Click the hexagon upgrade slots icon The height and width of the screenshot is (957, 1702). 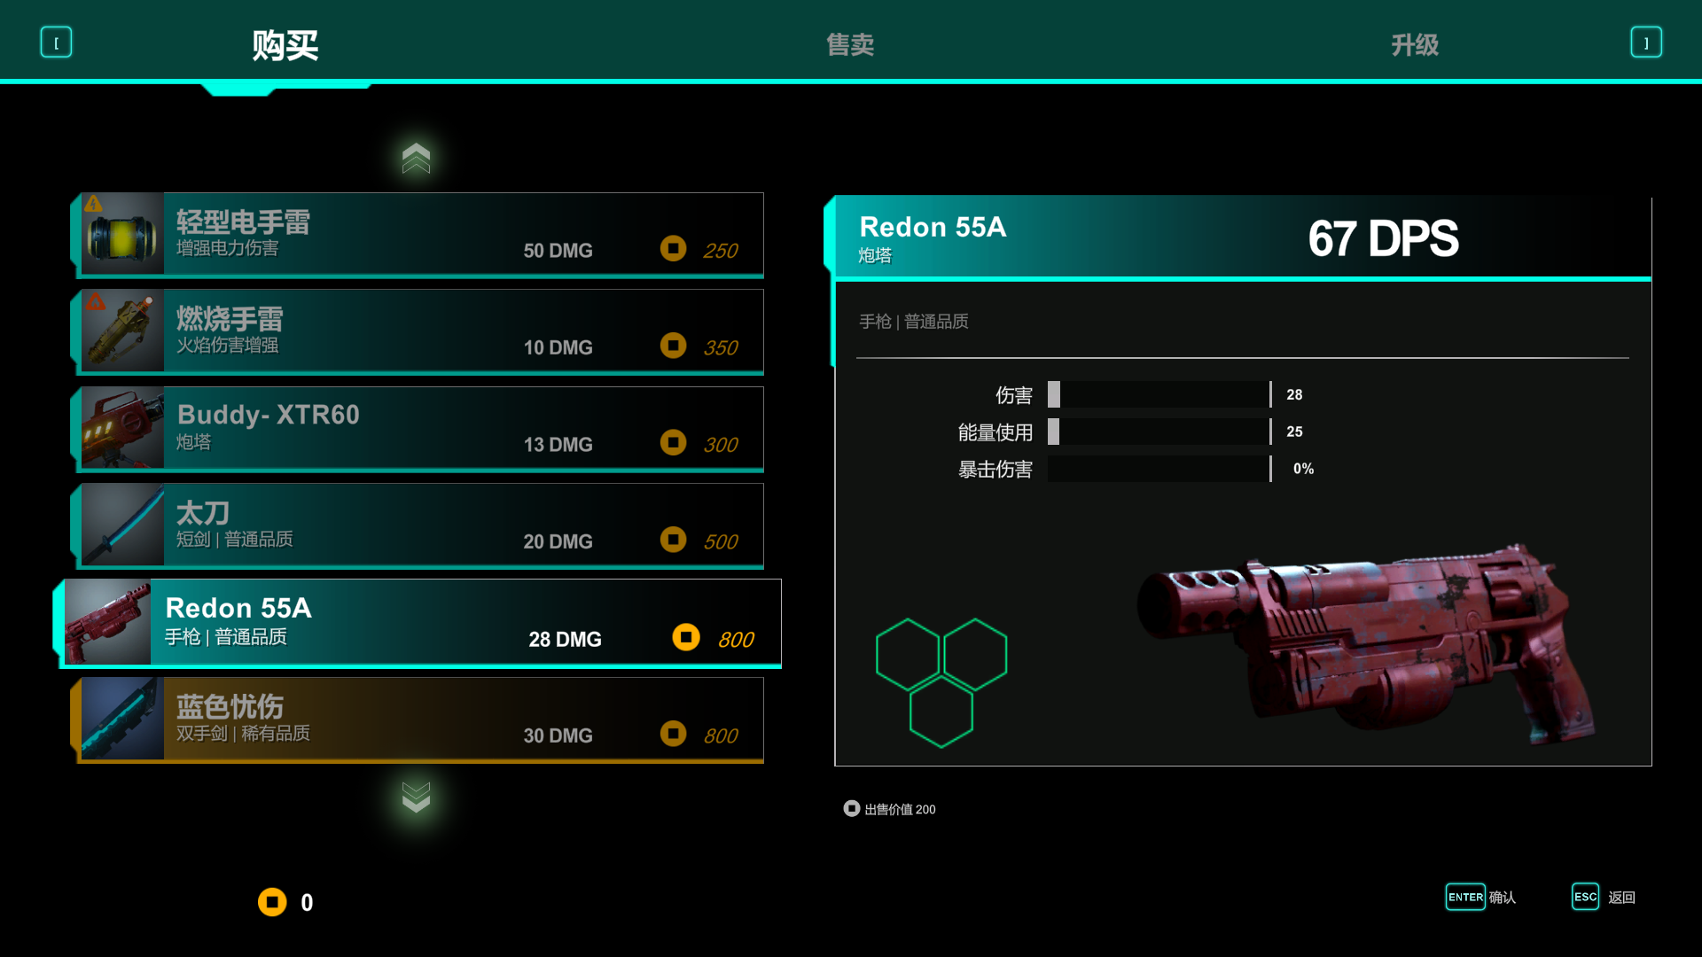(x=941, y=683)
